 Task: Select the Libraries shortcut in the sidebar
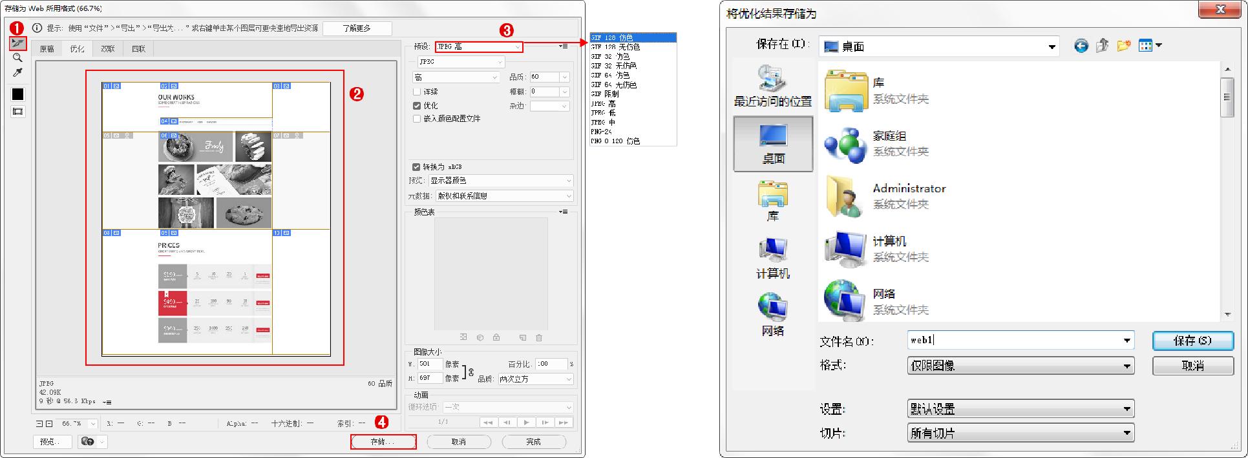tap(773, 201)
